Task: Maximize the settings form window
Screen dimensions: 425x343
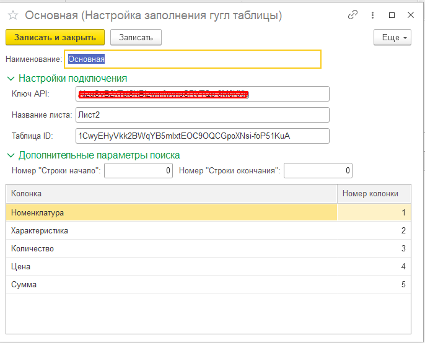Action: pos(392,15)
